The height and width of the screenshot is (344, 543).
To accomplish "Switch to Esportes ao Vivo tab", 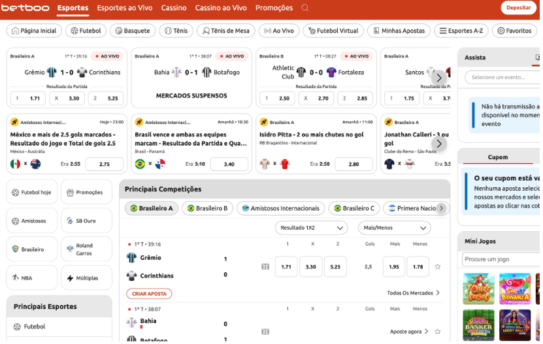I will coord(125,8).
